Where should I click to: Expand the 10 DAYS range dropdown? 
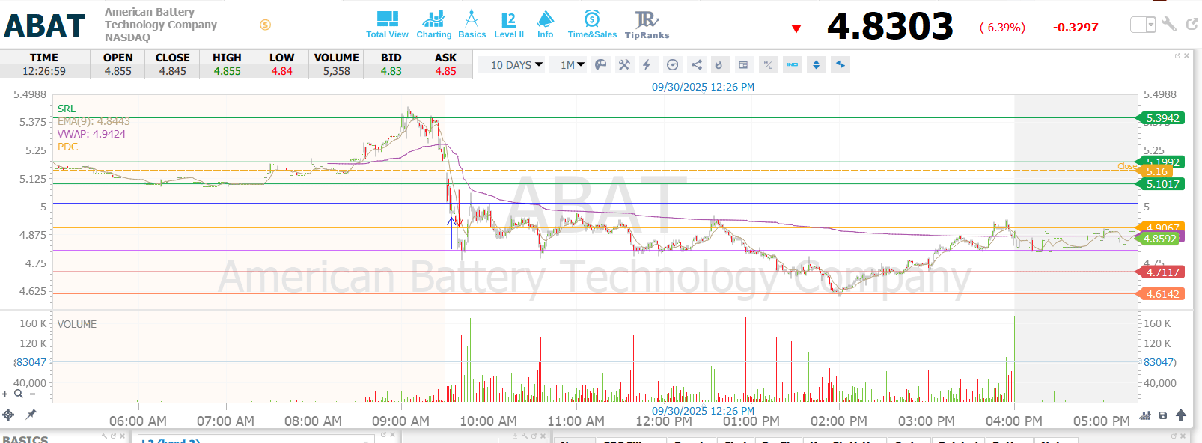516,65
